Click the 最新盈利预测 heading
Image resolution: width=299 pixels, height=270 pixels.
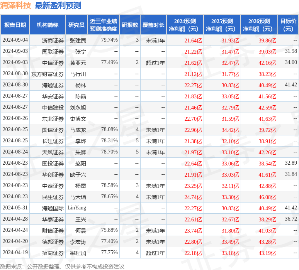(x=58, y=5)
